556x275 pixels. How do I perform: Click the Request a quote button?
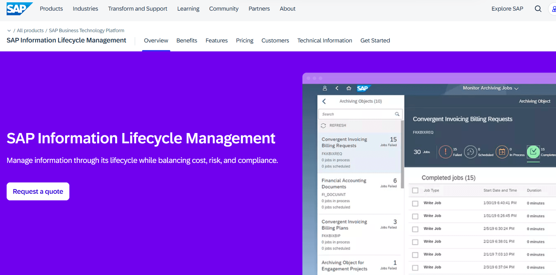coord(38,191)
